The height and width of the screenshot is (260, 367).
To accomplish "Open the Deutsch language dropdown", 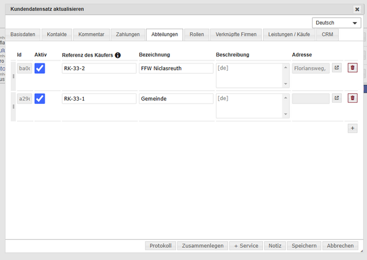I will 336,23.
